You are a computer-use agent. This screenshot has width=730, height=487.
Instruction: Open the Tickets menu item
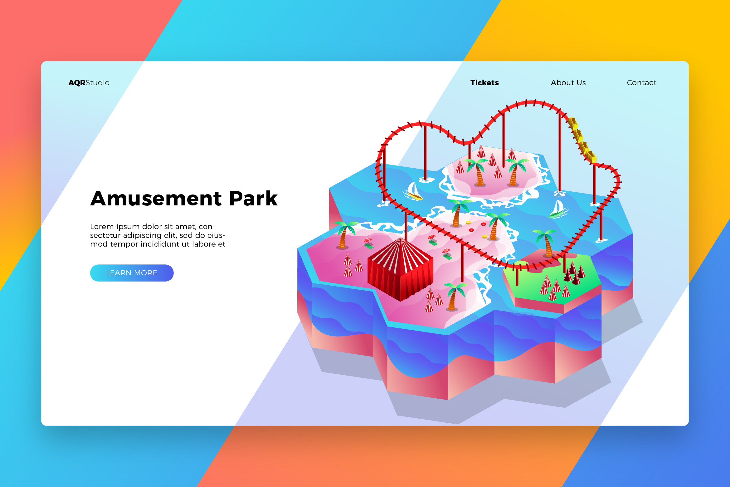(x=484, y=83)
